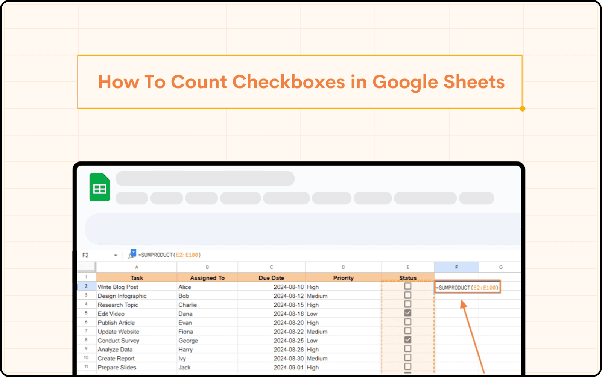Click the select-all corner box of the grid
Viewport: 602px width, 377px height.
click(x=86, y=267)
